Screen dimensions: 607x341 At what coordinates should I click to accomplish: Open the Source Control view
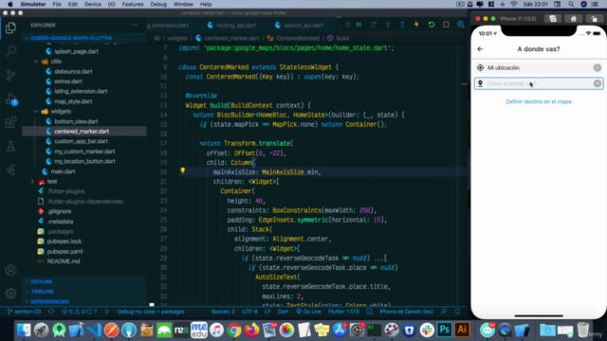click(10, 75)
